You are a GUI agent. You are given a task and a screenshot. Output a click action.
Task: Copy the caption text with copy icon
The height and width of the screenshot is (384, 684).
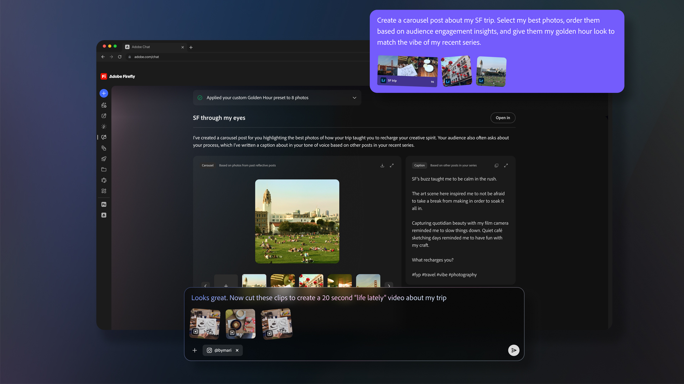pos(496,165)
